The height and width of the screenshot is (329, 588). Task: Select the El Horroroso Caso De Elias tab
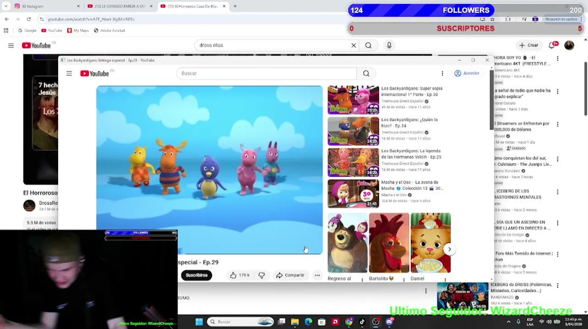[193, 6]
